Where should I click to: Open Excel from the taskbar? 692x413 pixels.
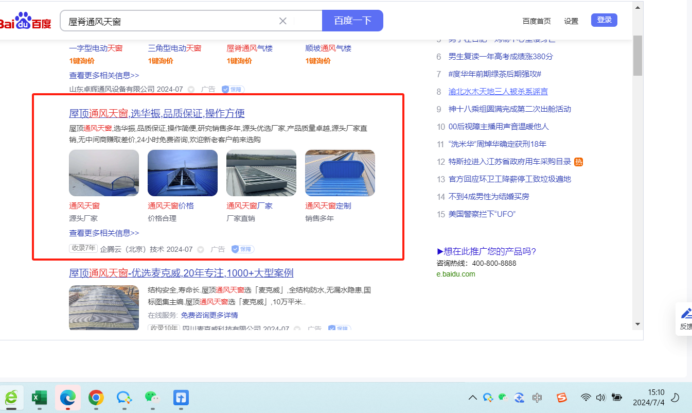coord(40,398)
